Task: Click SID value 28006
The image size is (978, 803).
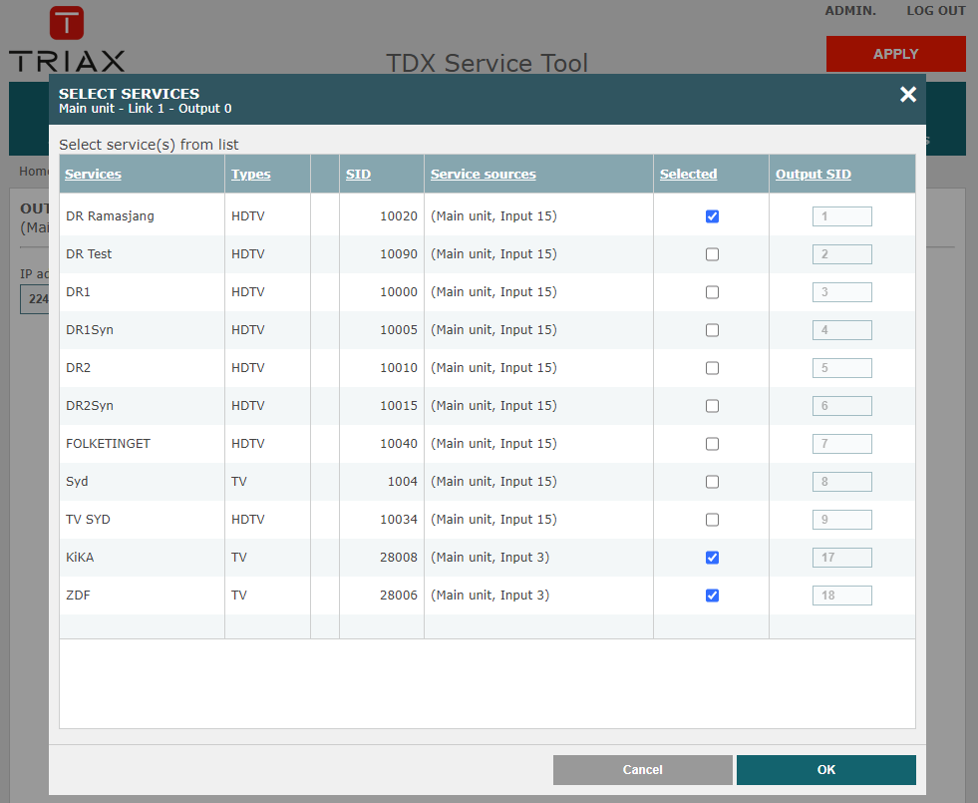Action: [x=399, y=596]
